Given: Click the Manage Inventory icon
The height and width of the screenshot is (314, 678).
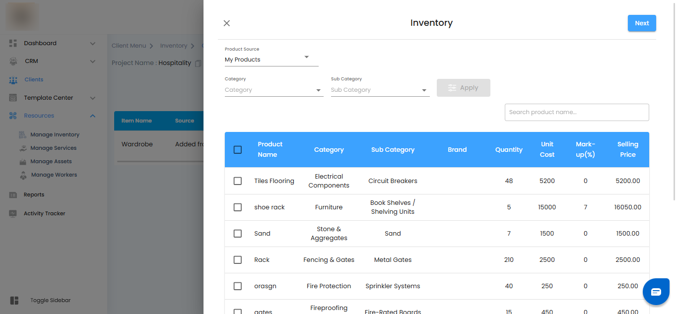Looking at the screenshot, I should tap(22, 134).
